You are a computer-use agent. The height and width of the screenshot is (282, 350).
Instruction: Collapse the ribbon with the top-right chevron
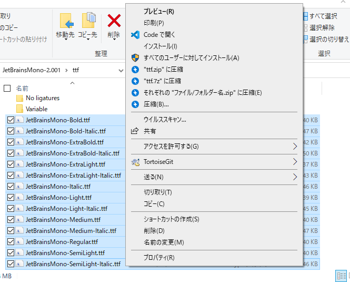coord(343,2)
